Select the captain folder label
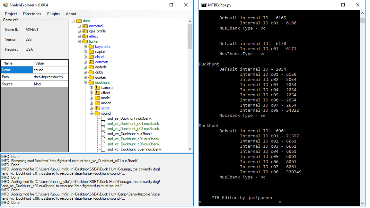The width and height of the screenshot is (370, 208). point(101,52)
